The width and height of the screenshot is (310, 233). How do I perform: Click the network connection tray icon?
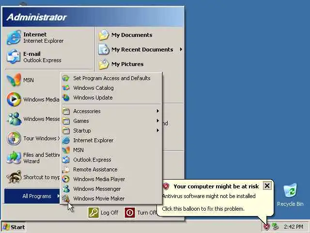click(275, 226)
